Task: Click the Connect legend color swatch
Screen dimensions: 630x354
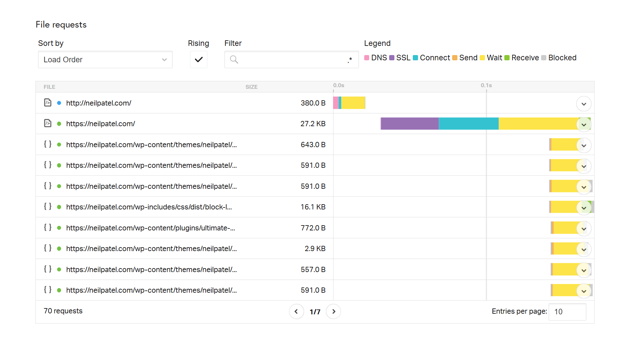Action: tap(415, 58)
